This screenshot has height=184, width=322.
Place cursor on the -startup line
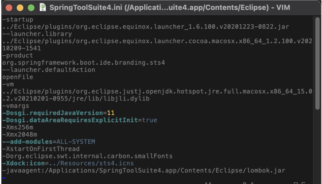tap(18, 20)
